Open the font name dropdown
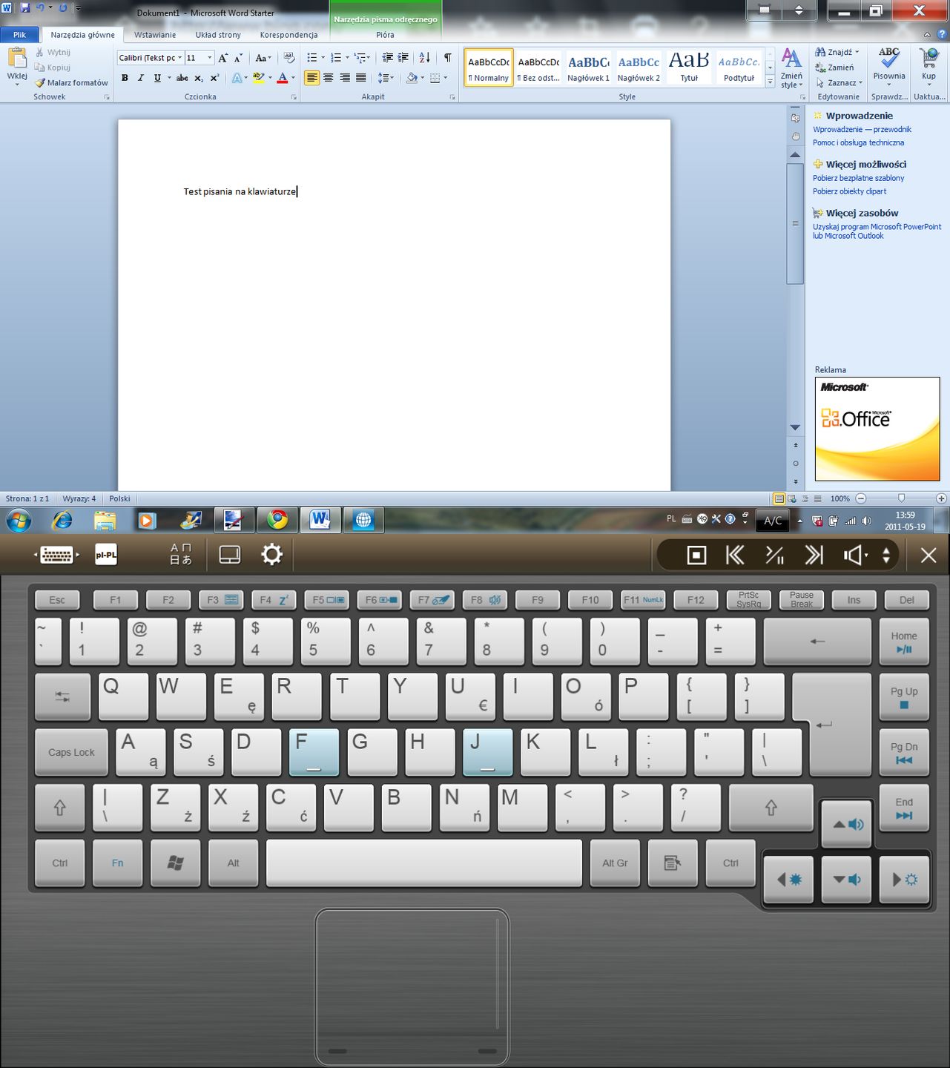 179,58
